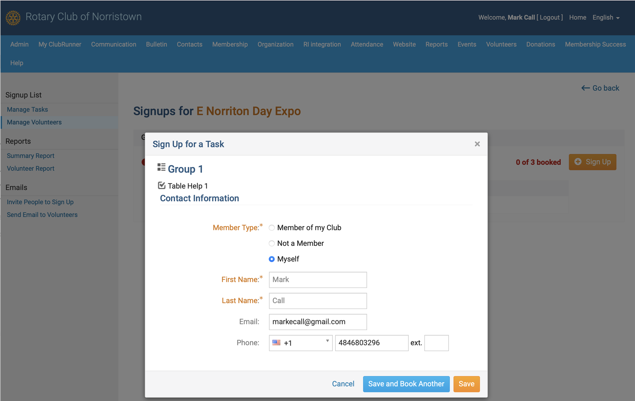
Task: Toggle the Table Help 1 checkbox
Action: click(x=162, y=186)
